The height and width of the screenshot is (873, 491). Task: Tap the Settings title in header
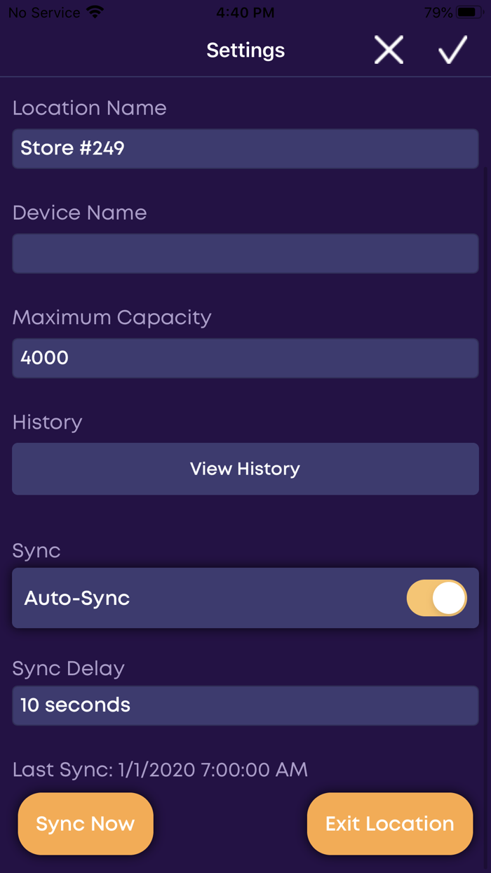[x=245, y=51]
